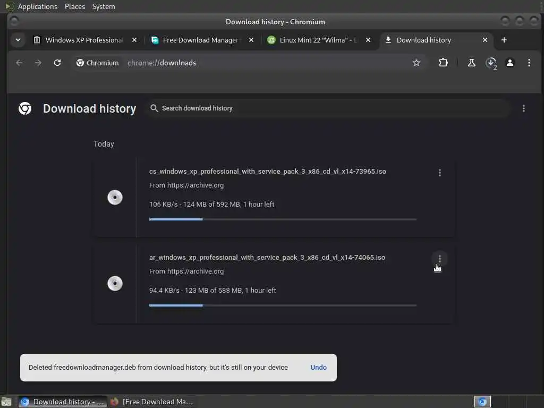
Task: Focus the Search download history field
Action: (328, 108)
